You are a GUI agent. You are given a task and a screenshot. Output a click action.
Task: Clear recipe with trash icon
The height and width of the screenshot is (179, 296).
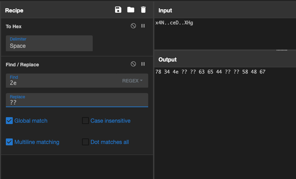143,10
